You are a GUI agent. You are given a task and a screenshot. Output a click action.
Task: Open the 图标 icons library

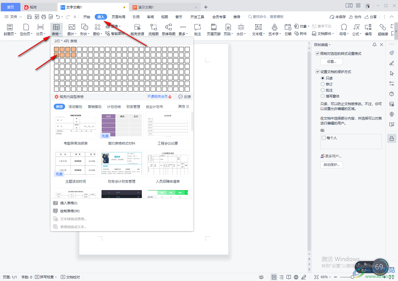(98, 30)
